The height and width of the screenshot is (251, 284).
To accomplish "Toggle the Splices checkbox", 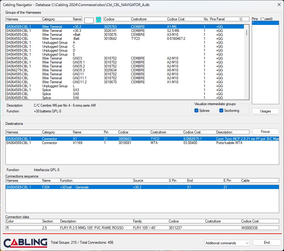I will [196, 111].
